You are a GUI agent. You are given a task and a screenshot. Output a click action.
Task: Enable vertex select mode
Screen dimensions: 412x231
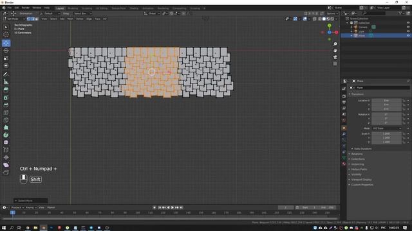[x=28, y=19]
